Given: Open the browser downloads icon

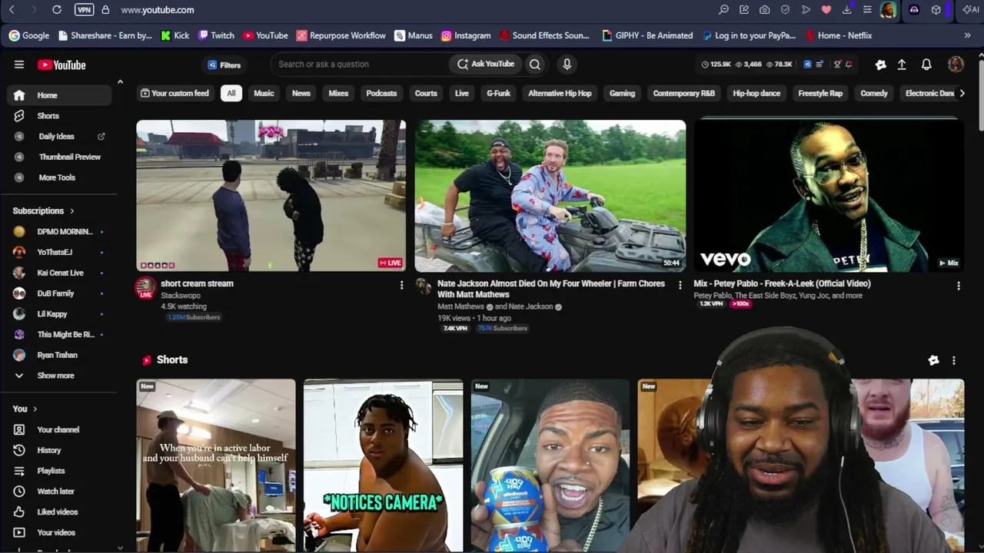Looking at the screenshot, I should 846,10.
